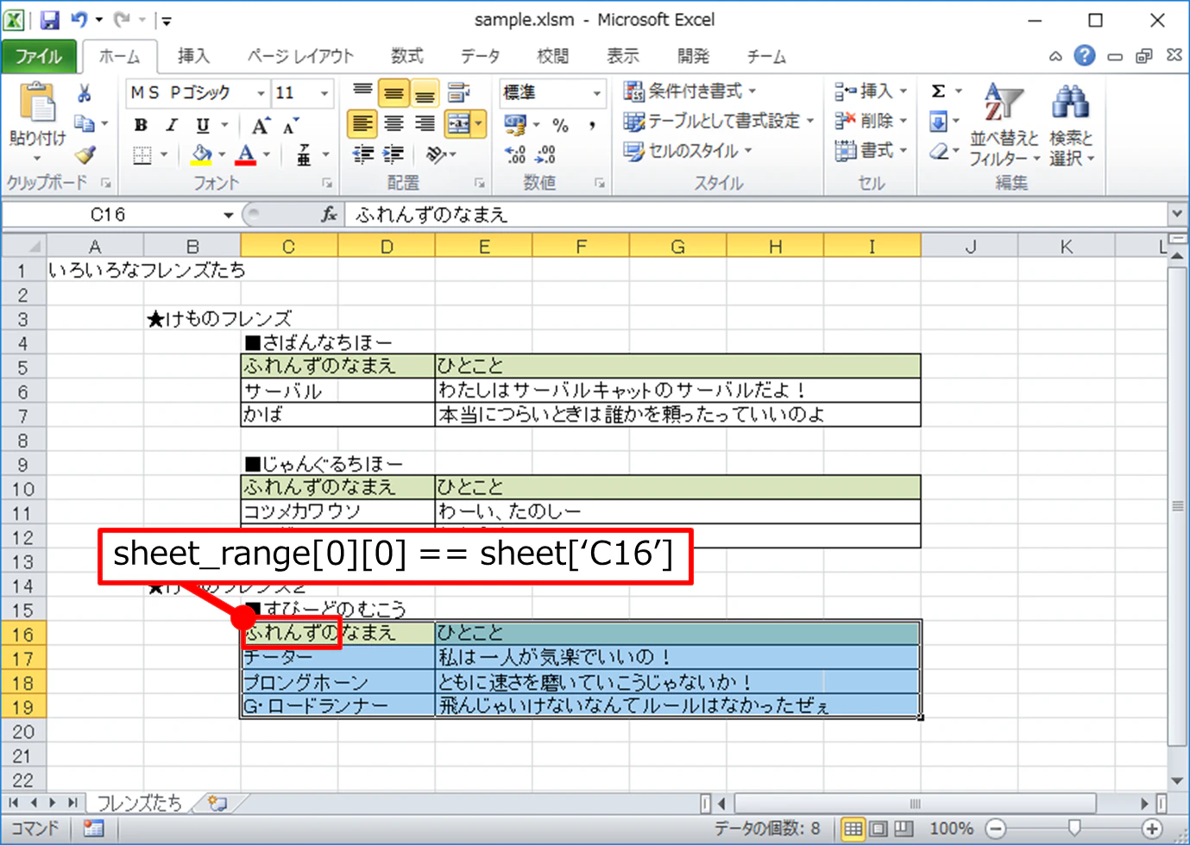Viewport: 1190px width, 845px height.
Task: Click the comma style icon
Action: pyautogui.click(x=592, y=125)
